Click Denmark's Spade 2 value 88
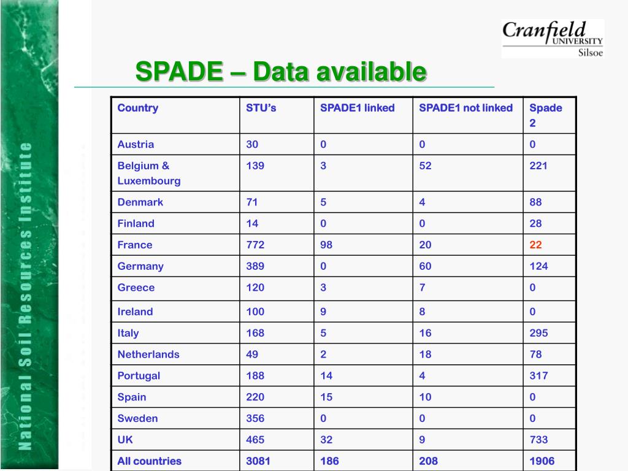 [535, 202]
